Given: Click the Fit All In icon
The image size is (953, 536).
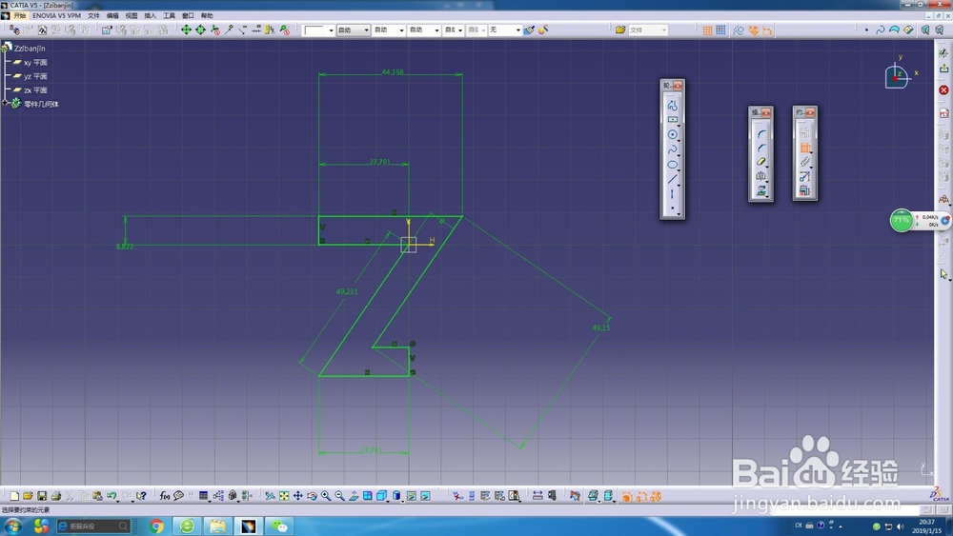Looking at the screenshot, I should [x=284, y=496].
